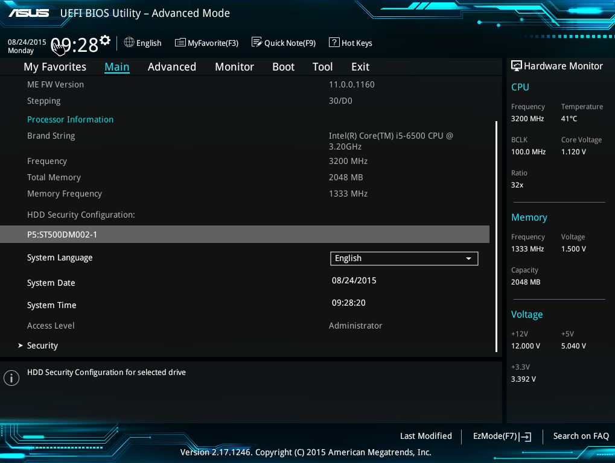Click the +12V 12.000 V reading
The height and width of the screenshot is (463, 615).
[526, 346]
